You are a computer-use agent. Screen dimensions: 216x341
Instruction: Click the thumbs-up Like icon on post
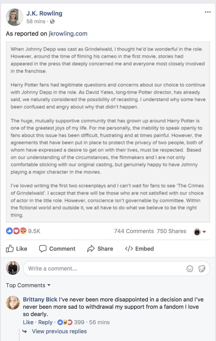coord(10,249)
